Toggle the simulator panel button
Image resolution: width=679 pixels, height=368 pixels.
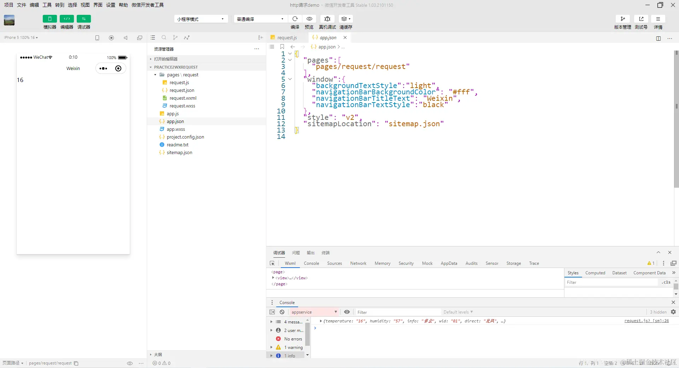tap(50, 19)
